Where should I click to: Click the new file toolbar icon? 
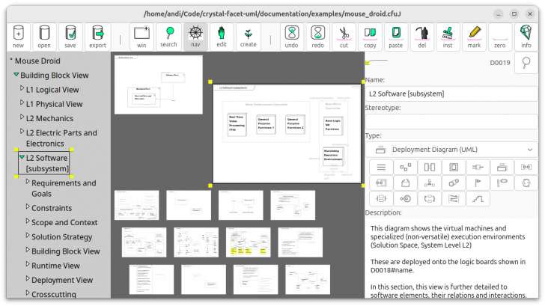pyautogui.click(x=19, y=37)
